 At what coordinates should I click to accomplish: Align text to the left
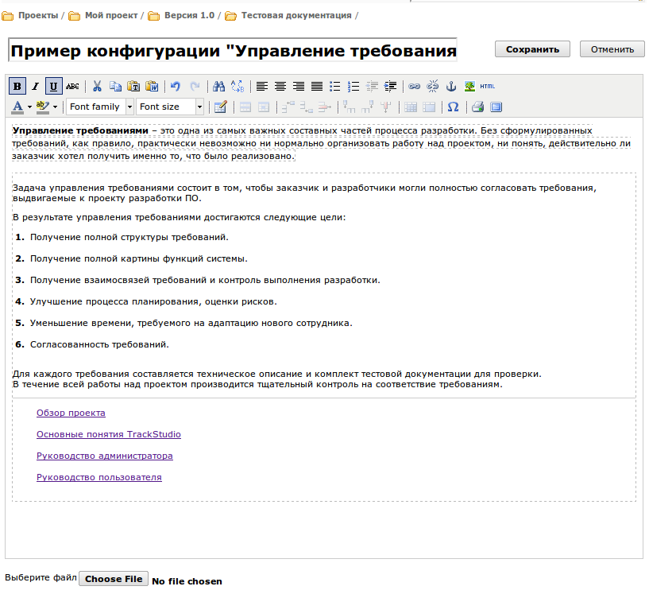click(x=261, y=86)
